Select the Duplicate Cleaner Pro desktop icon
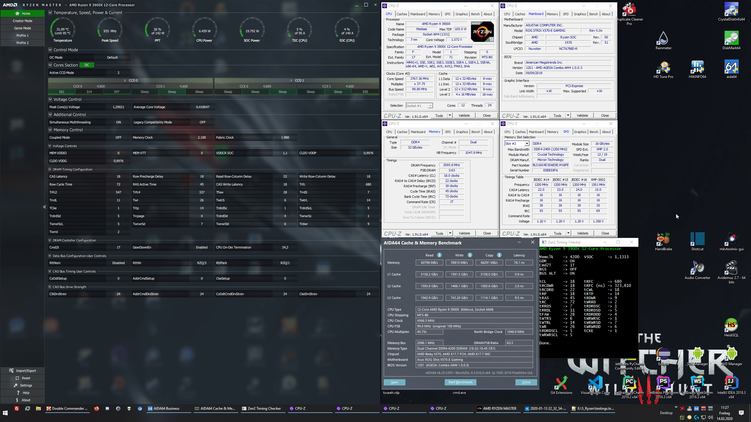Viewport: 751px width, 422px height. 629,14
